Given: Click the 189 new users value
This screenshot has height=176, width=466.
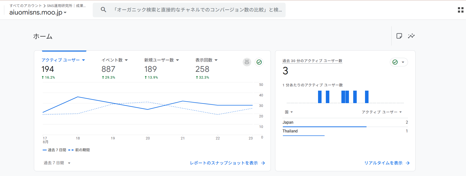Looking at the screenshot, I should click(150, 69).
